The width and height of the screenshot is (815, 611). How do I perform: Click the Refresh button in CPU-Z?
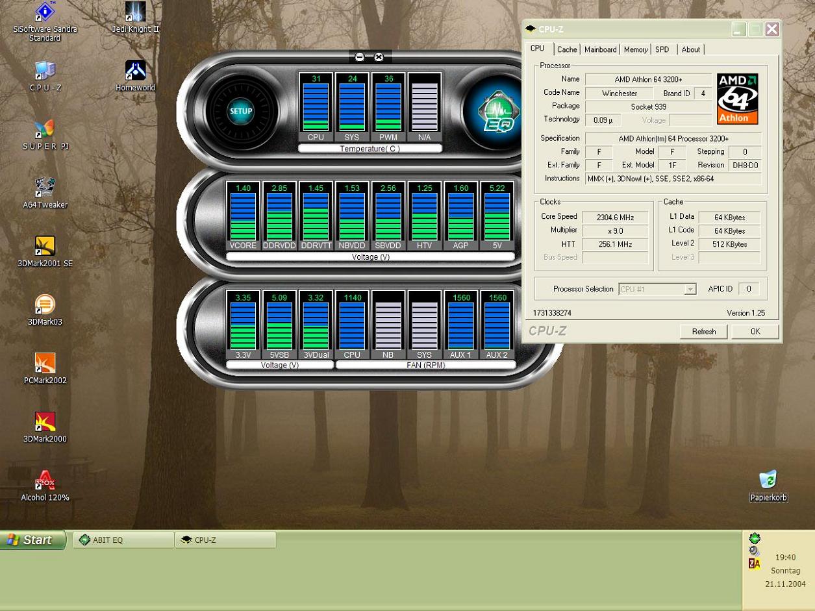point(703,332)
